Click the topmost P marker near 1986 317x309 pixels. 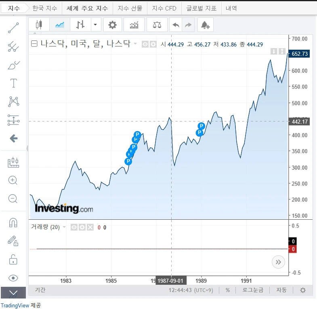pyautogui.click(x=137, y=135)
